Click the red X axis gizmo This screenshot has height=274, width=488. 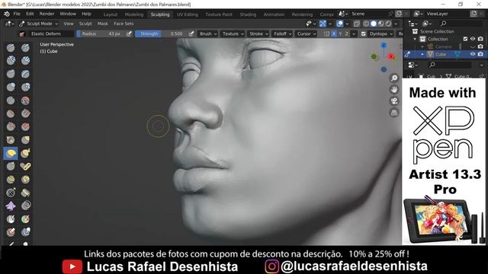tap(391, 57)
